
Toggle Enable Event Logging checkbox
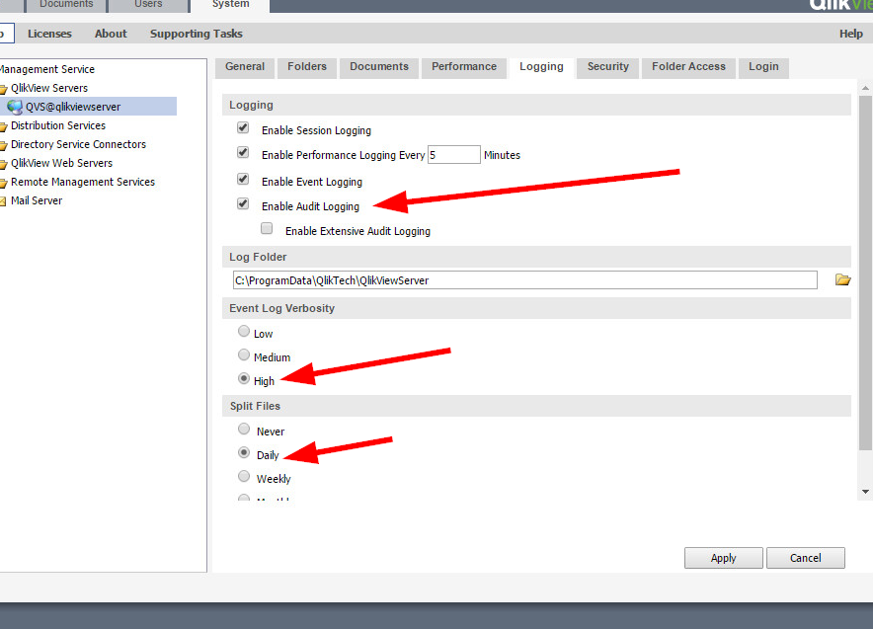[243, 179]
